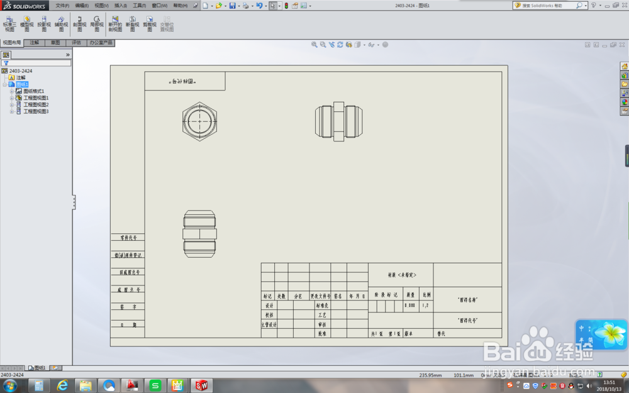Add a 投影视图 projected view
Viewport: 629px width, 393px height.
coord(44,24)
